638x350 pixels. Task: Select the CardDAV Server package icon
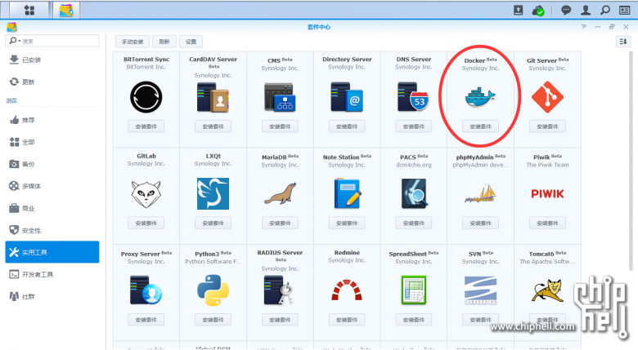[x=213, y=97]
